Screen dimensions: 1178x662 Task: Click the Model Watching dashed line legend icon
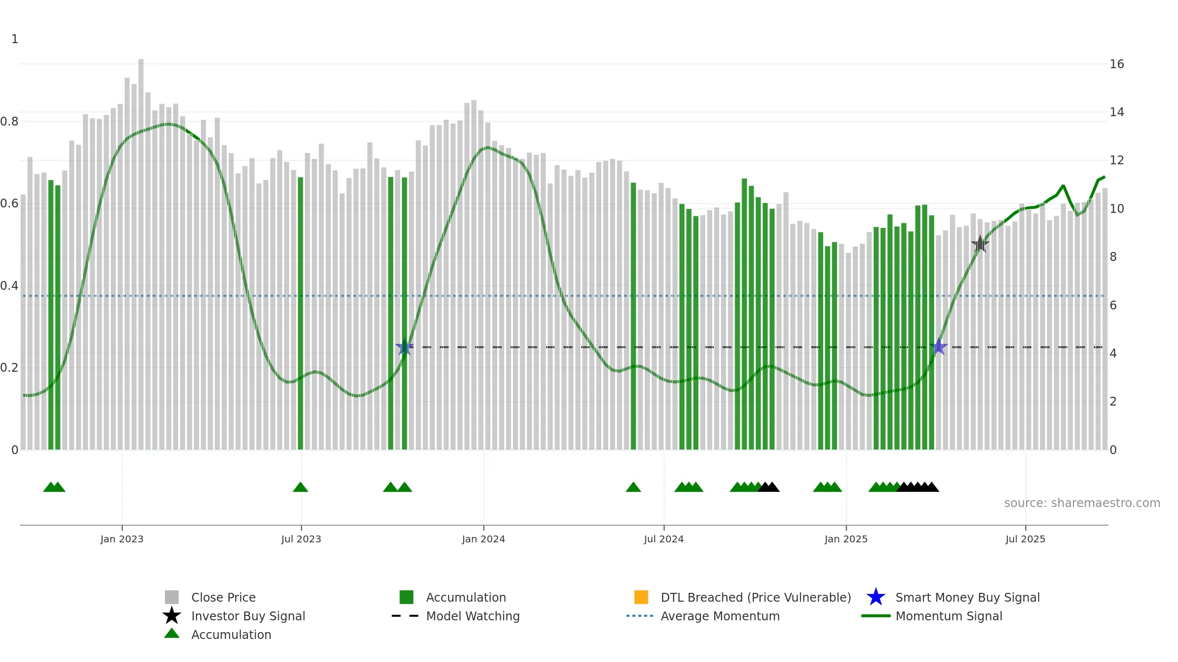pyautogui.click(x=405, y=616)
